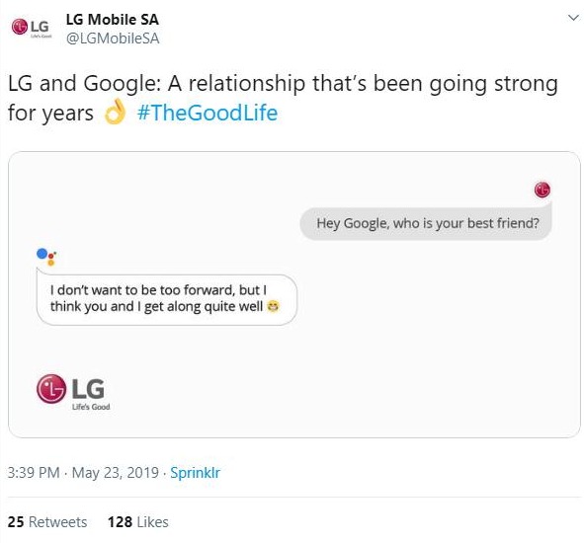This screenshot has height=543, width=584.
Task: Click the grinning emoji in the reply
Action: pos(274,306)
